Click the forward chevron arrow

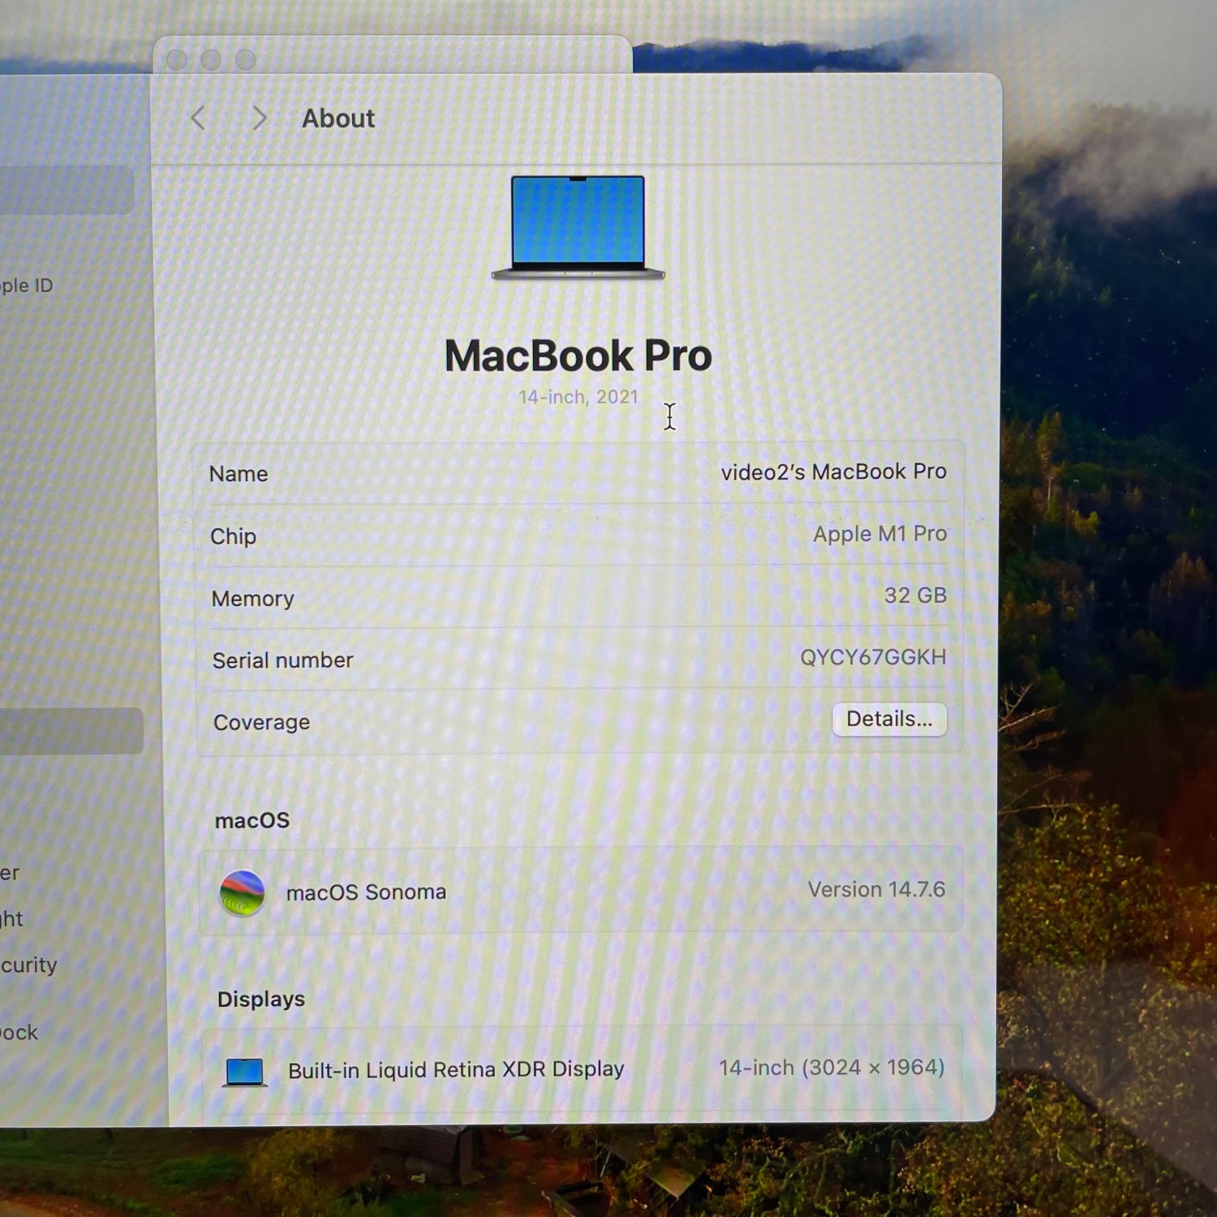pyautogui.click(x=259, y=118)
